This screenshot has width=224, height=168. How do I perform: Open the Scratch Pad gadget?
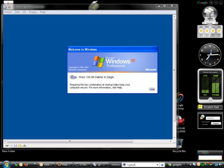pyautogui.click(x=210, y=107)
